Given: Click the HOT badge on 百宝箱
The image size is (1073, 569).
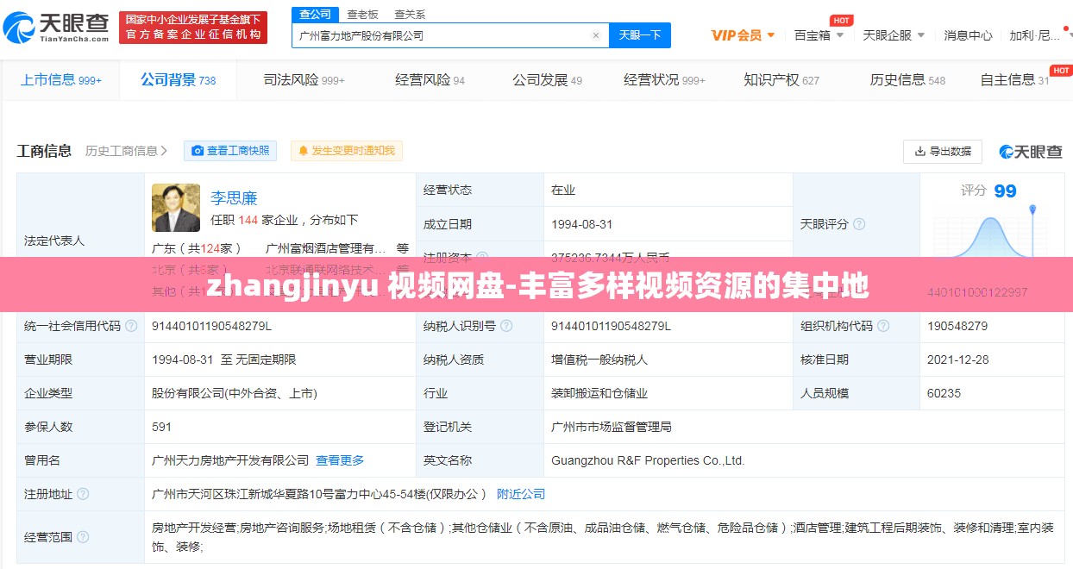Looking at the screenshot, I should 841,20.
